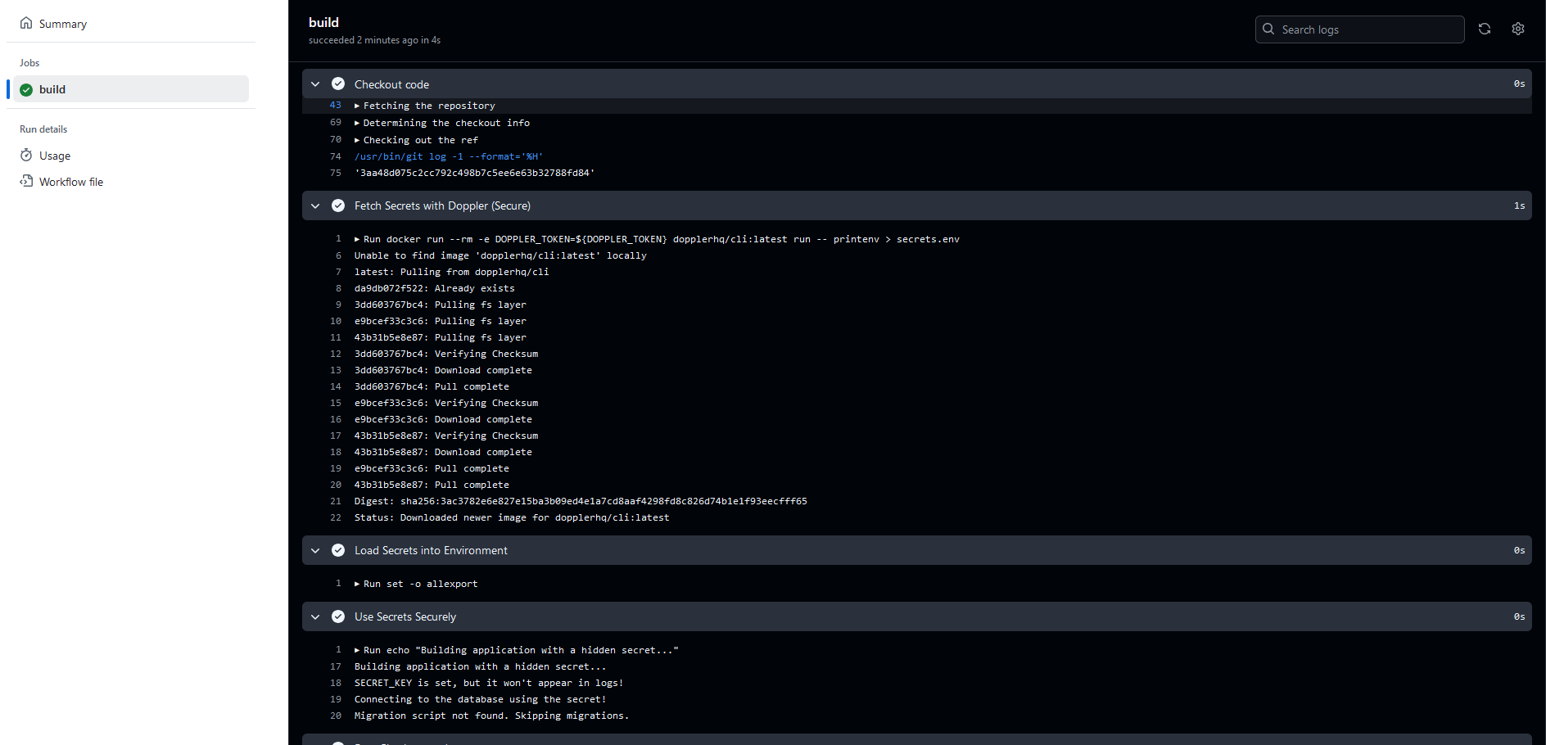Viewport: 1546px width, 745px height.
Task: Click the Checkout code step title
Action: (391, 84)
